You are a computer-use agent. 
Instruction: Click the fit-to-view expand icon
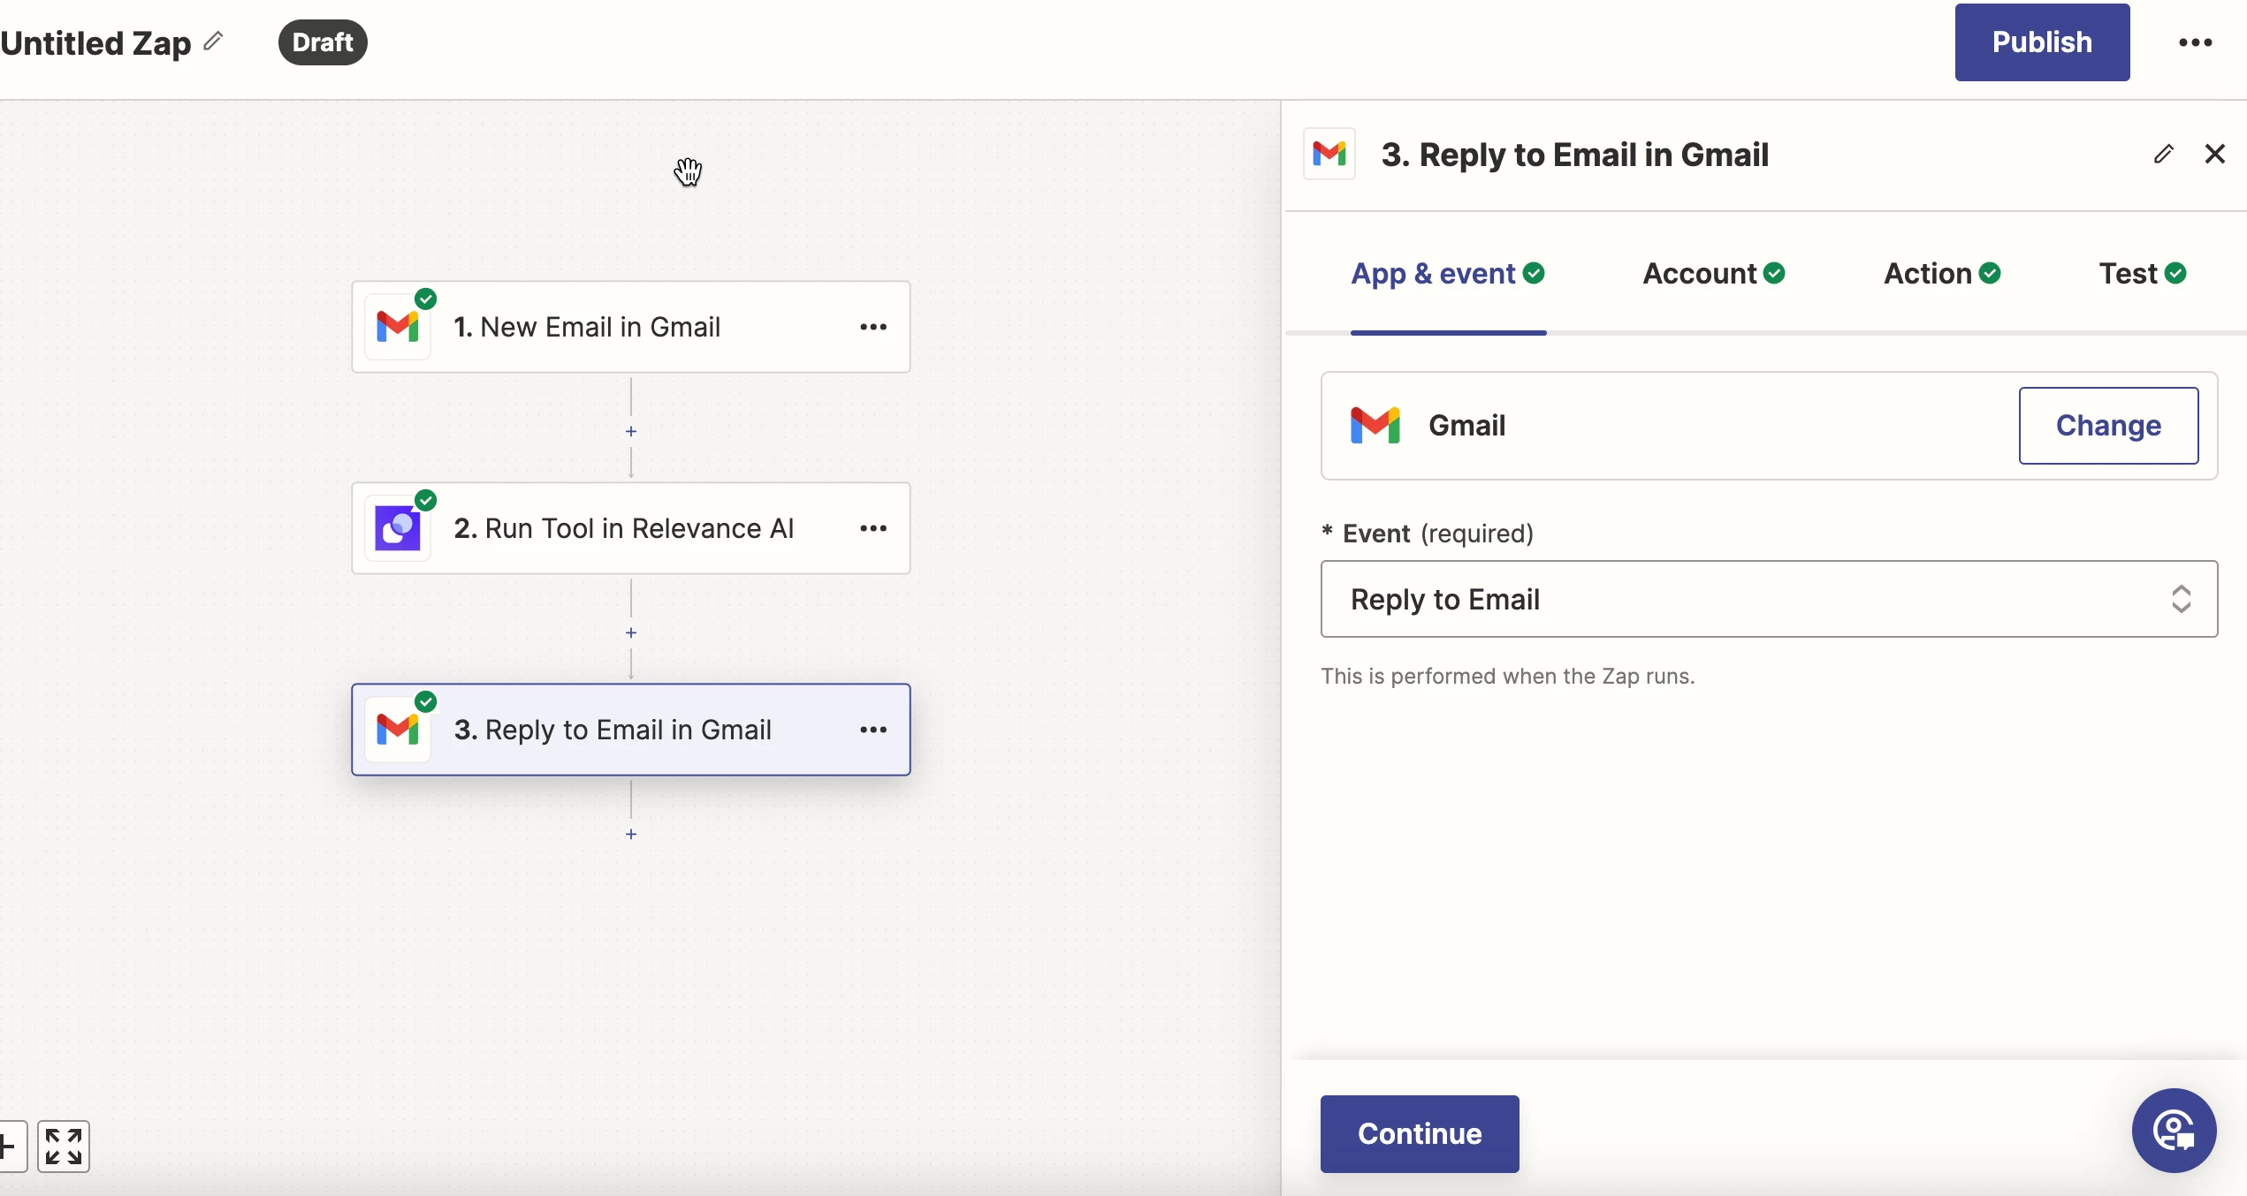pos(64,1147)
